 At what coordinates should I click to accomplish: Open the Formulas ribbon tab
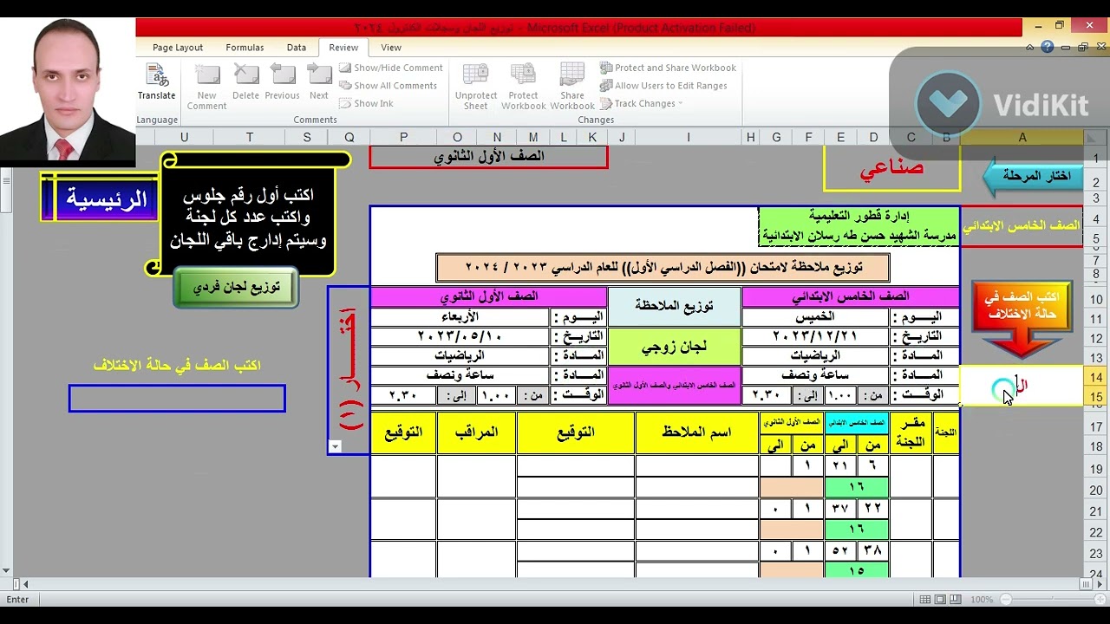[x=245, y=48]
